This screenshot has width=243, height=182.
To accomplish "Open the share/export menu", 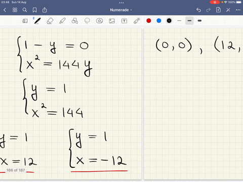I will coord(45,10).
